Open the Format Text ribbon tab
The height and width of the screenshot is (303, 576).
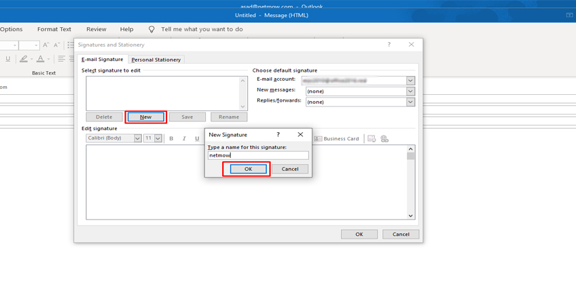click(54, 29)
